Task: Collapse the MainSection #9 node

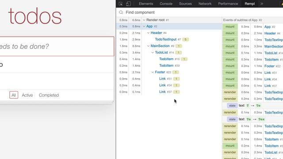Action: 149,46
